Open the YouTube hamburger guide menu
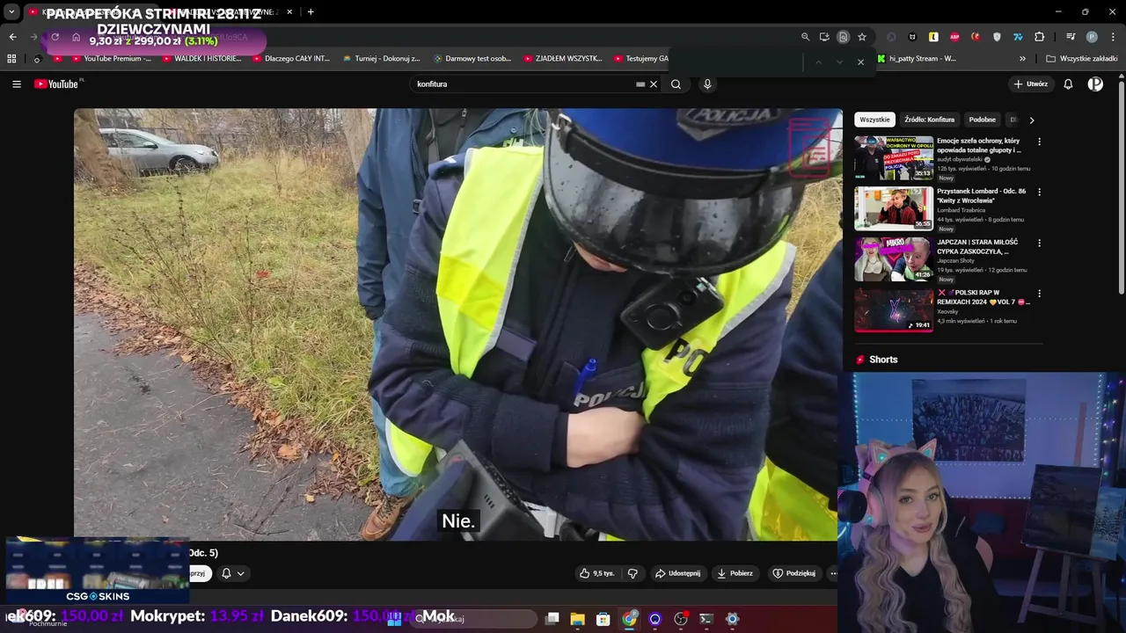 (x=17, y=84)
